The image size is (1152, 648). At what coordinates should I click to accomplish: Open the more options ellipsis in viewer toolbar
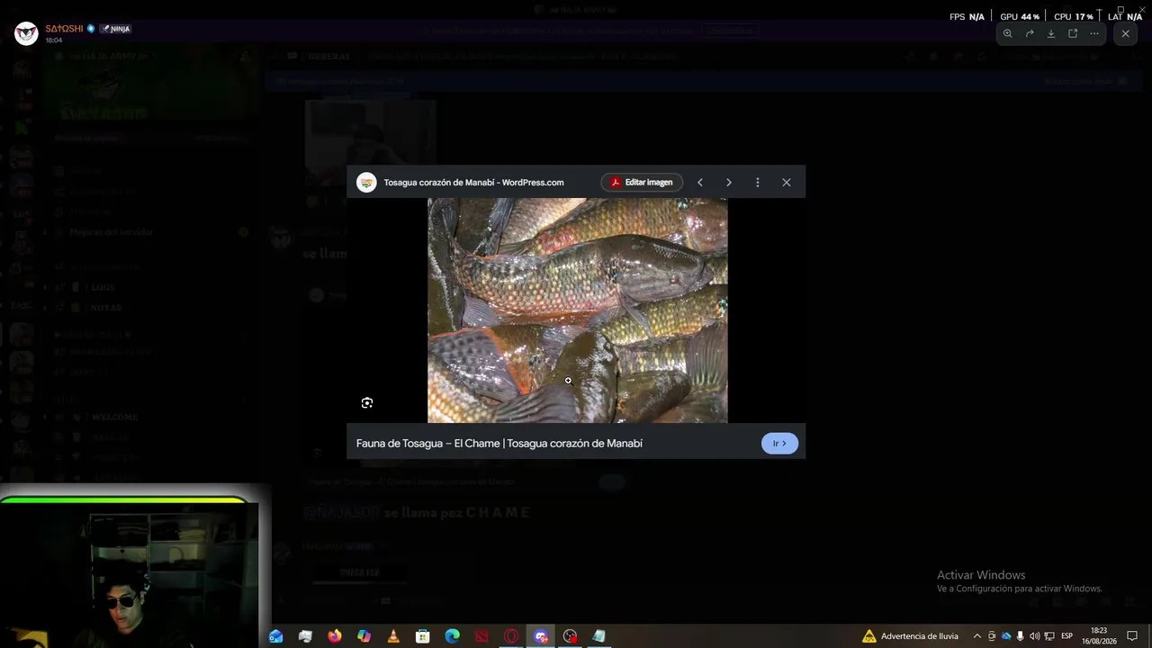click(1094, 33)
